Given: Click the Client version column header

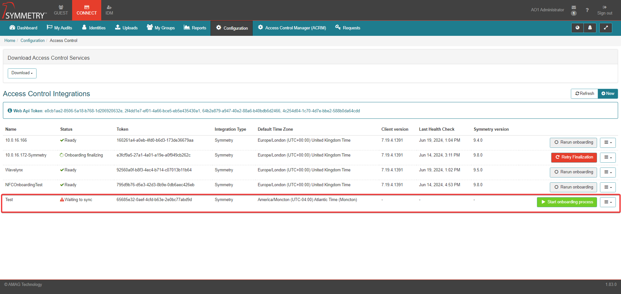Looking at the screenshot, I should click(x=395, y=129).
